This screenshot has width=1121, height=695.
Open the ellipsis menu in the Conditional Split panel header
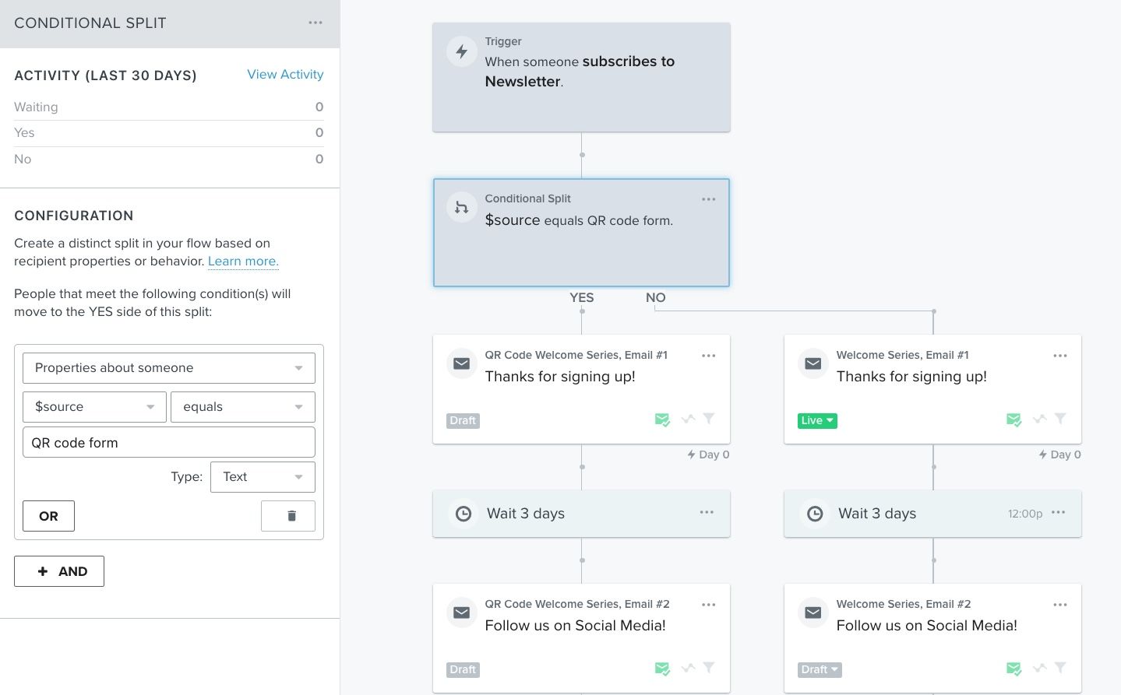315,23
